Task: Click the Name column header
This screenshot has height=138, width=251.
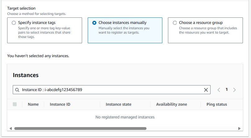Action: coord(33,104)
